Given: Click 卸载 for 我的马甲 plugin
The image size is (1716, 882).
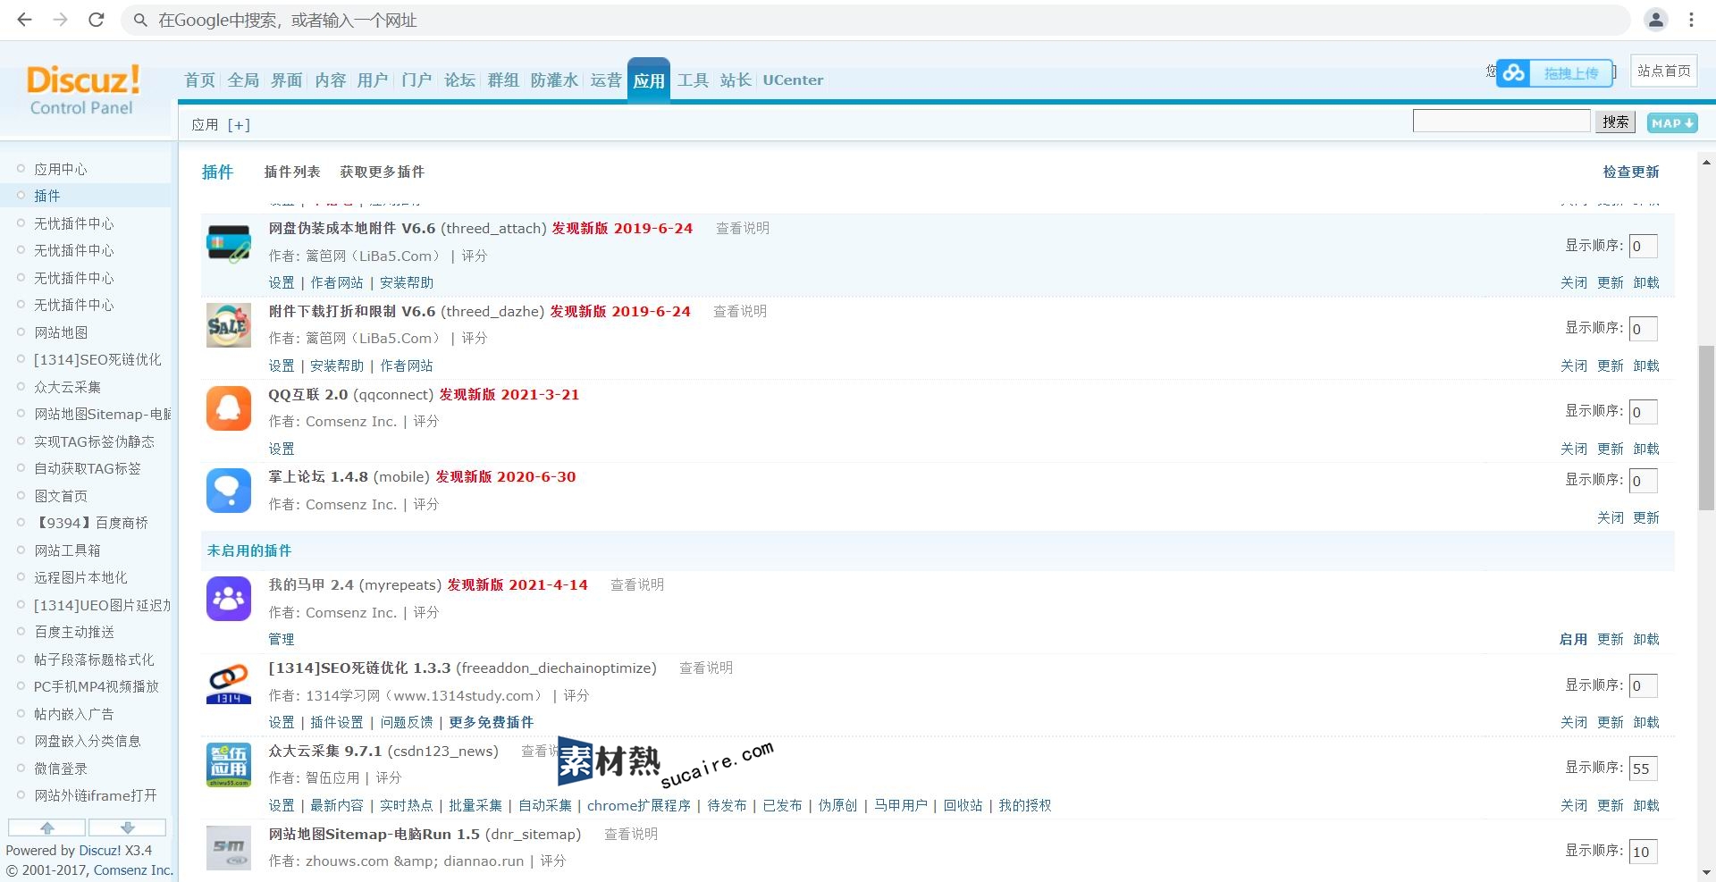Looking at the screenshot, I should [1646, 639].
